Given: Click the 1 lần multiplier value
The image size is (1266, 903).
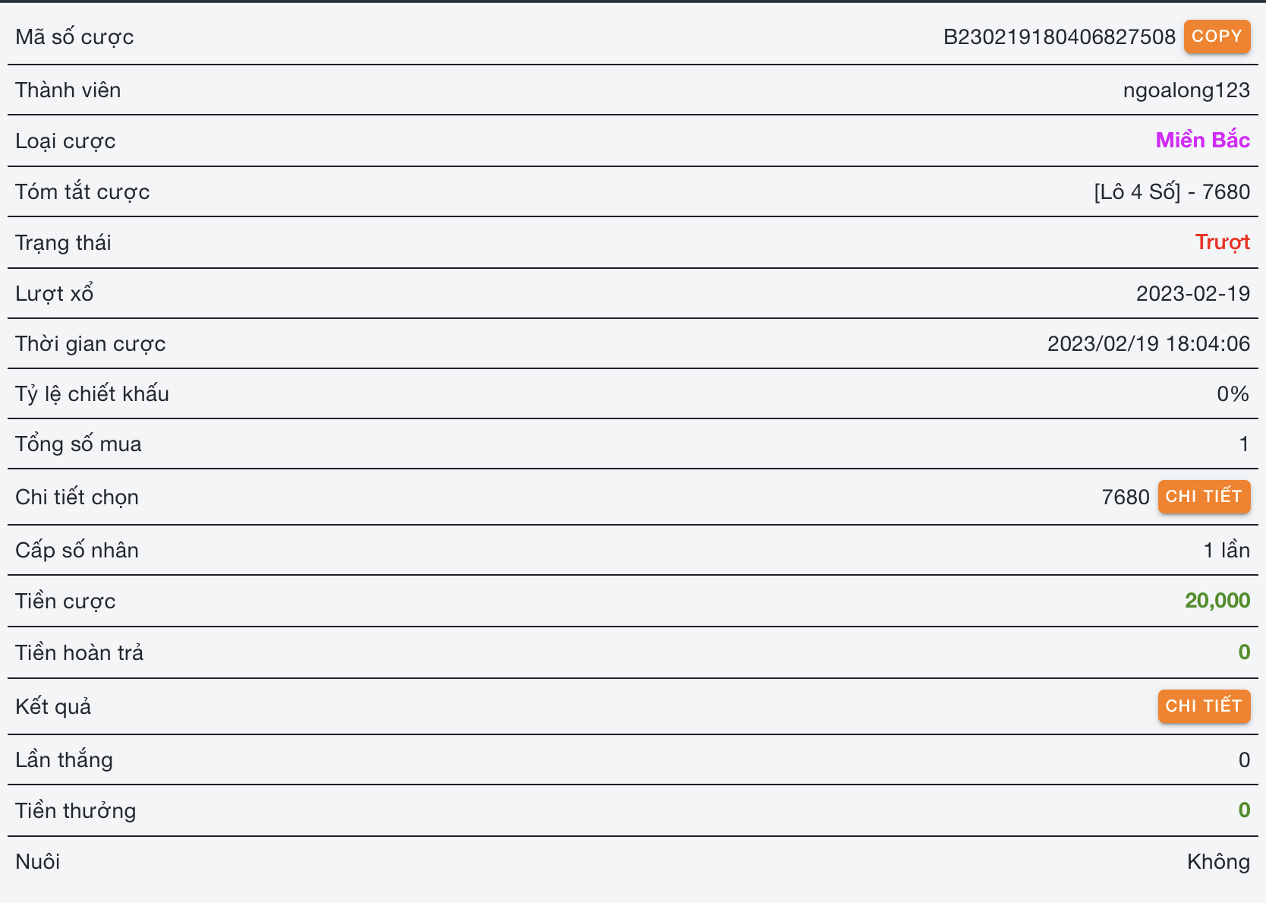Looking at the screenshot, I should tap(1226, 551).
